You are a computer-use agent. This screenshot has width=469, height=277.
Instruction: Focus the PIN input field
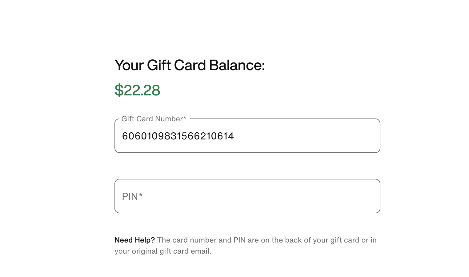click(247, 196)
